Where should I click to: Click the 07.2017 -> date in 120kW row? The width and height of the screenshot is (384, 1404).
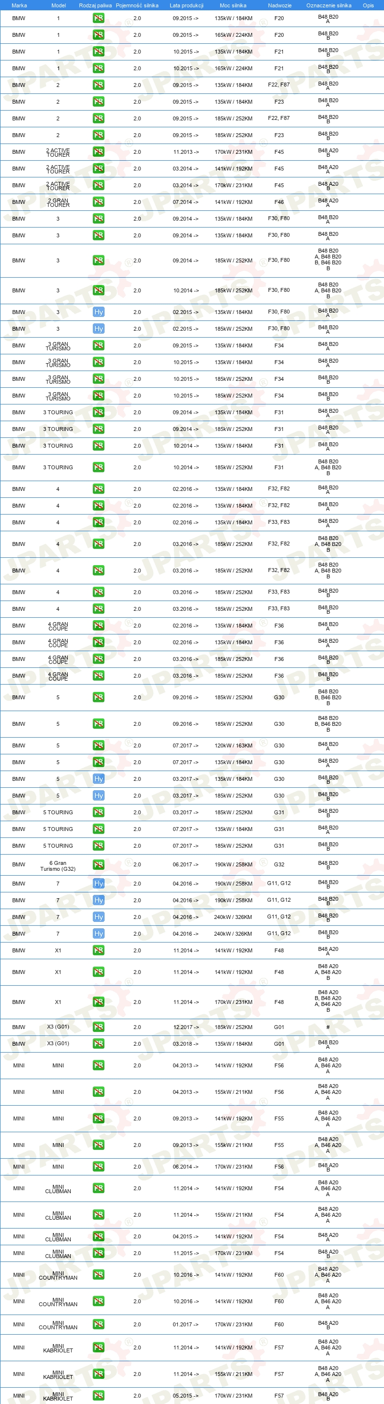186,745
